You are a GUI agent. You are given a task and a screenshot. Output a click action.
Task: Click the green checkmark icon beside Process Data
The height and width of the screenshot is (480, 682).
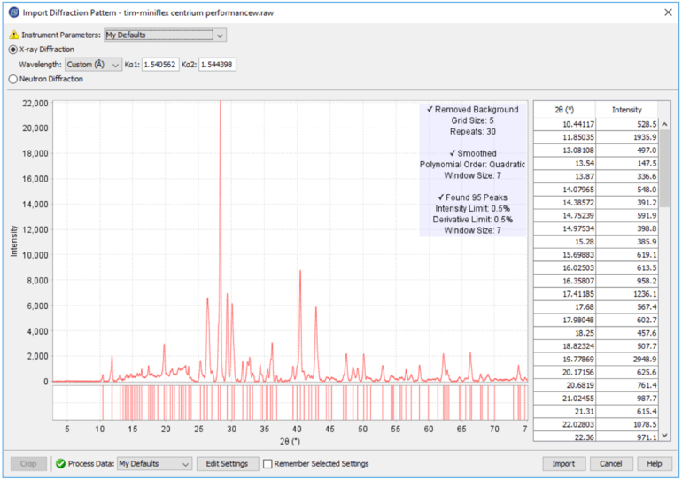click(x=60, y=463)
